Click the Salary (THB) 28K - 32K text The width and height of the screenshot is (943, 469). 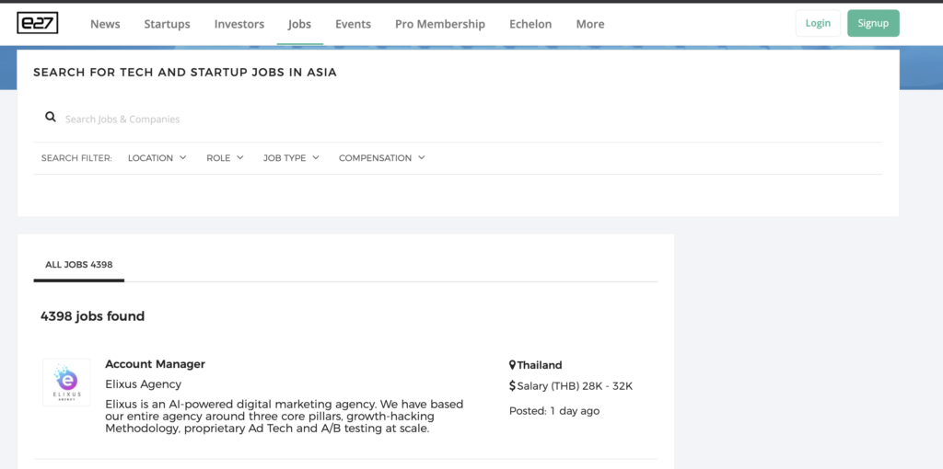575,386
